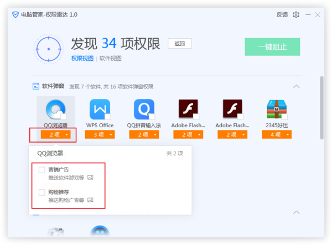Click the QQ拼音输入法 app icon
Screen dimensions: 332x245
(x=144, y=110)
